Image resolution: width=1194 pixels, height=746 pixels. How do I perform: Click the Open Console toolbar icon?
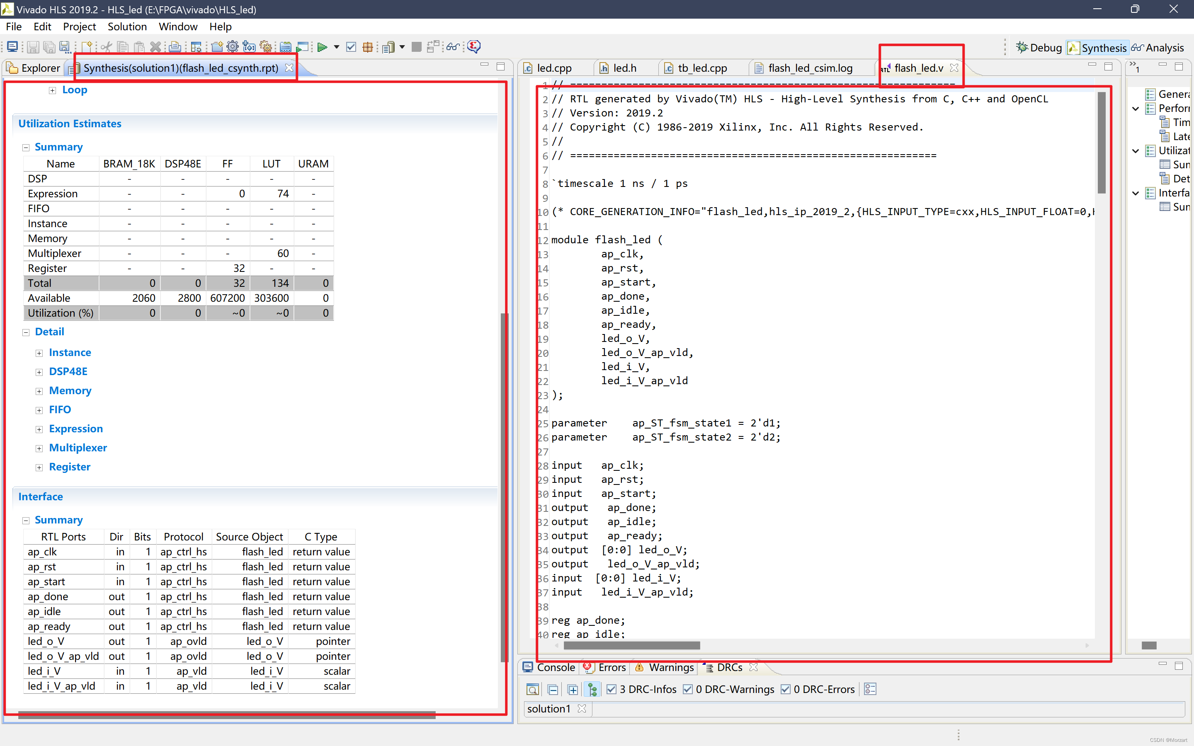(x=13, y=47)
